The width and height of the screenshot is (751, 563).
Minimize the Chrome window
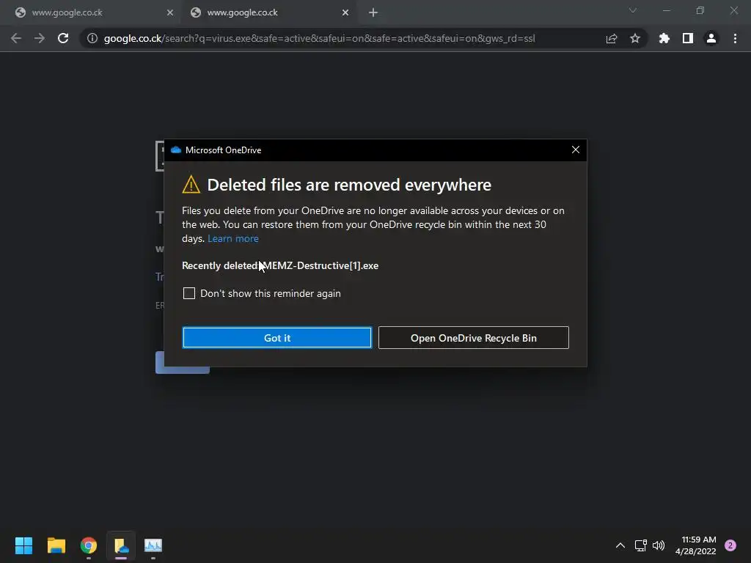pos(667,10)
